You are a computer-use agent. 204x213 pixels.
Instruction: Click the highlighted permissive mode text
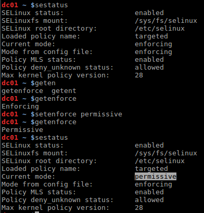coord(156,177)
